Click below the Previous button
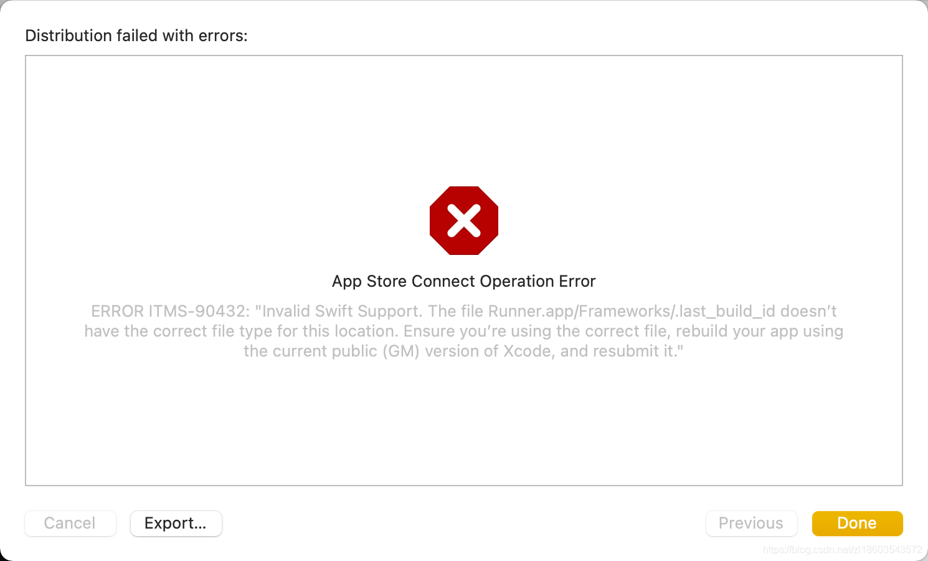This screenshot has width=928, height=561. [x=750, y=549]
